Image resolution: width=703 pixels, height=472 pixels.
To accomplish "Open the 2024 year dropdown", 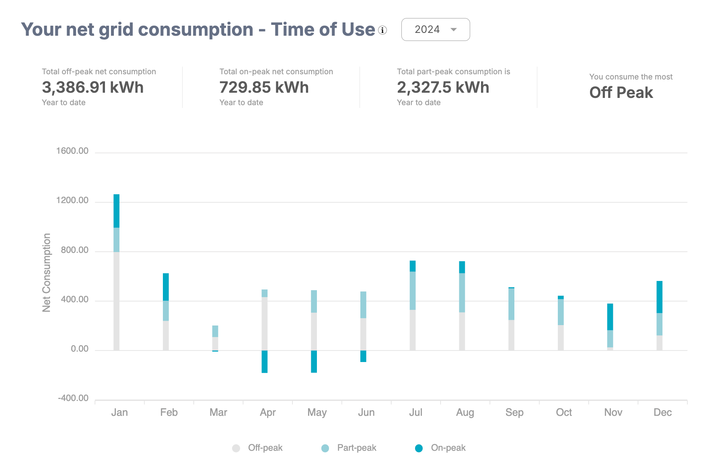I will point(435,29).
